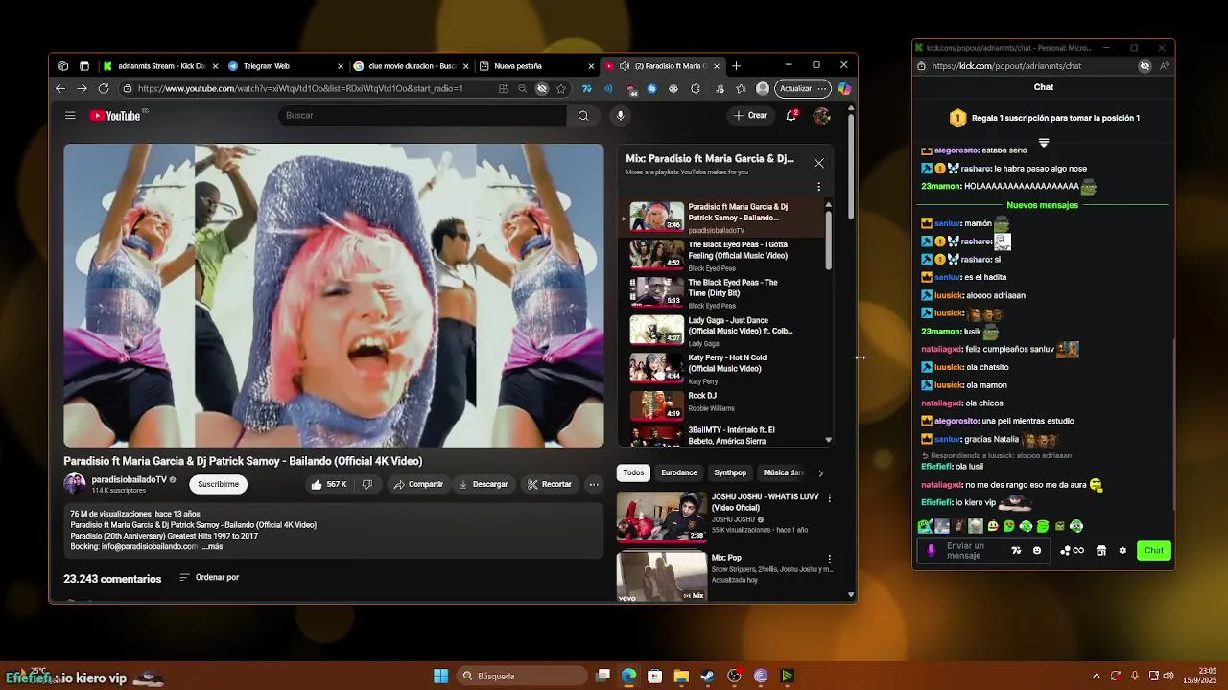Click the purple microphone in chat input
Viewport: 1228px width, 690px height.
pos(931,551)
